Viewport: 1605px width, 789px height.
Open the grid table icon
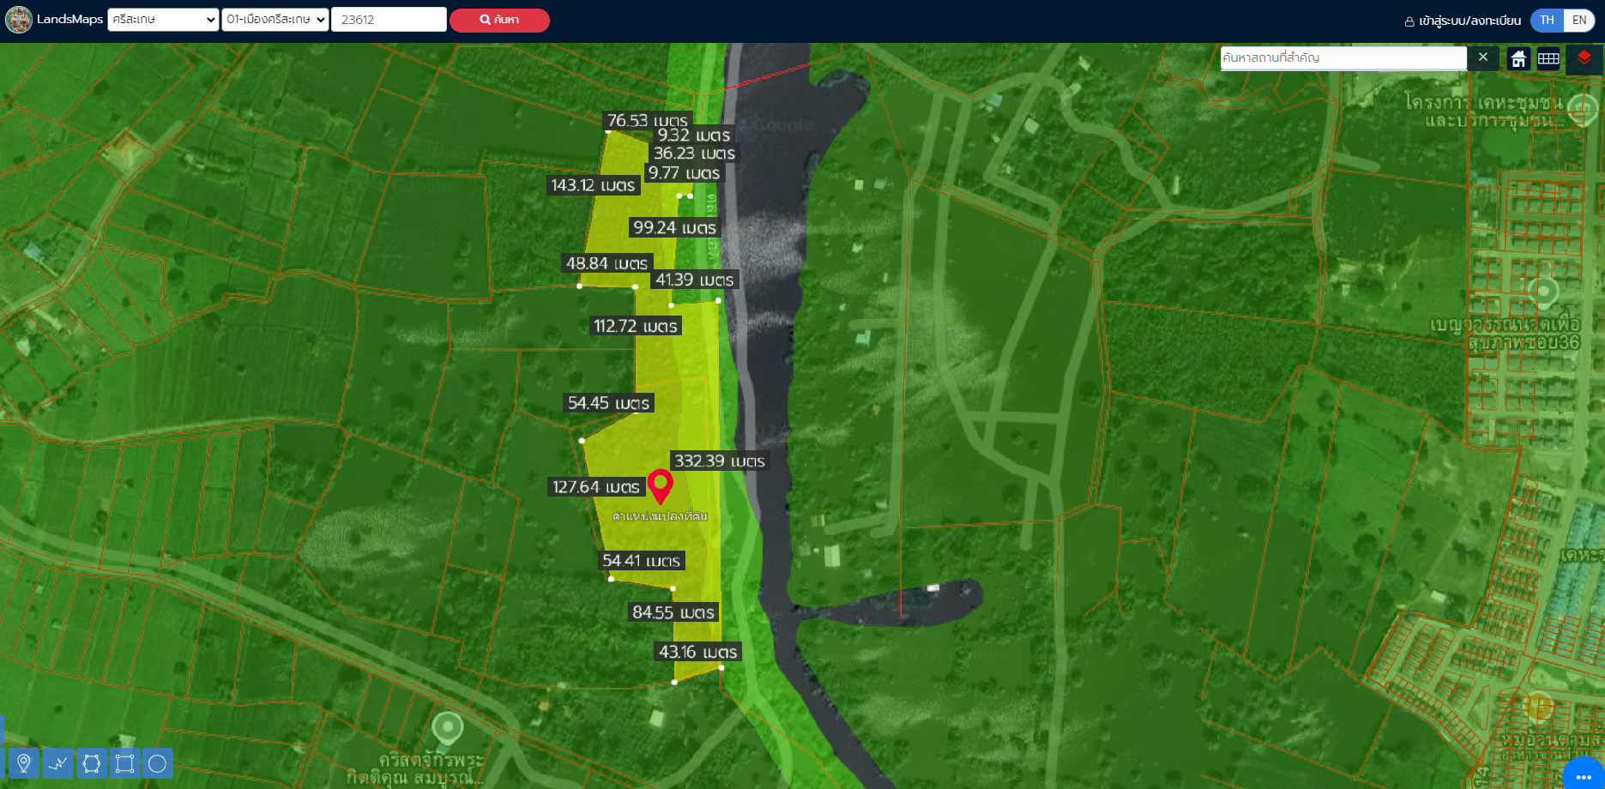click(x=1548, y=58)
